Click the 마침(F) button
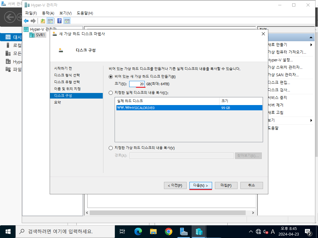 tap(226, 185)
